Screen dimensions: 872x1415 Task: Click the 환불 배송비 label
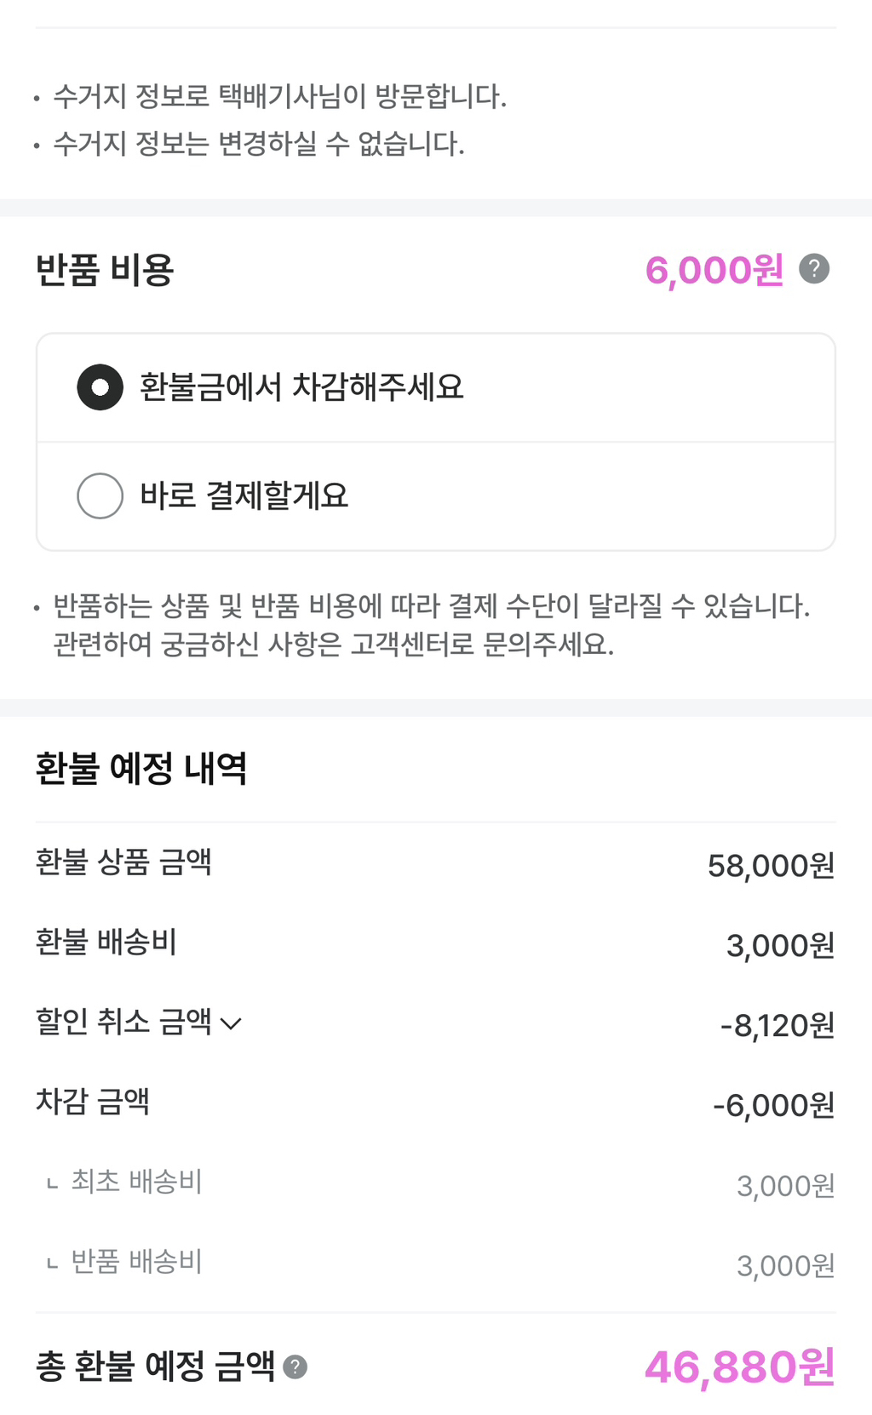click(106, 942)
